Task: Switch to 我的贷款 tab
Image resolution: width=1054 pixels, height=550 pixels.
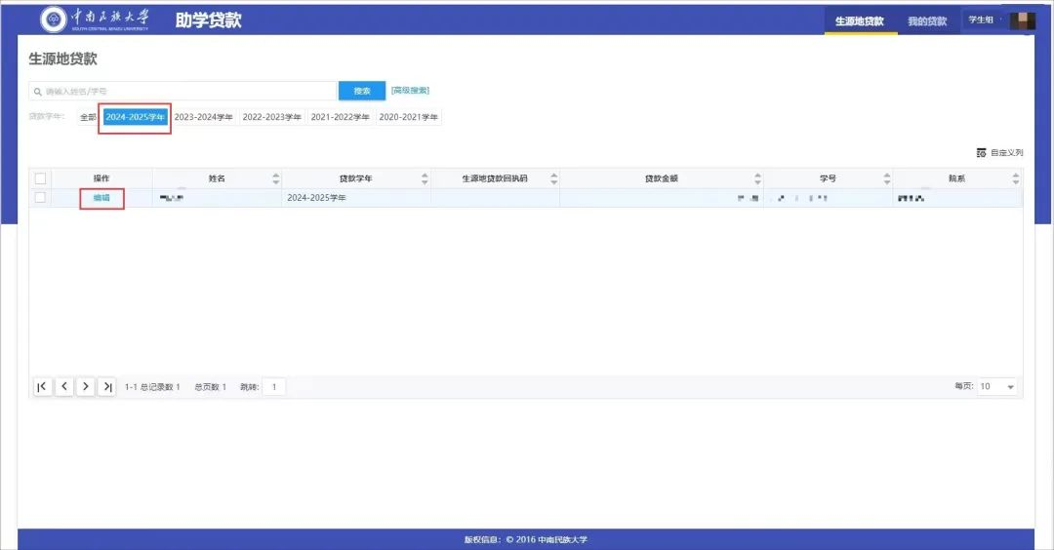Action: (x=926, y=21)
